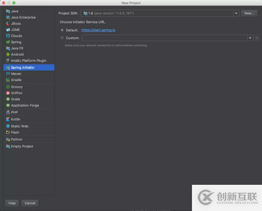Click the PHP icon in project types

(8, 112)
